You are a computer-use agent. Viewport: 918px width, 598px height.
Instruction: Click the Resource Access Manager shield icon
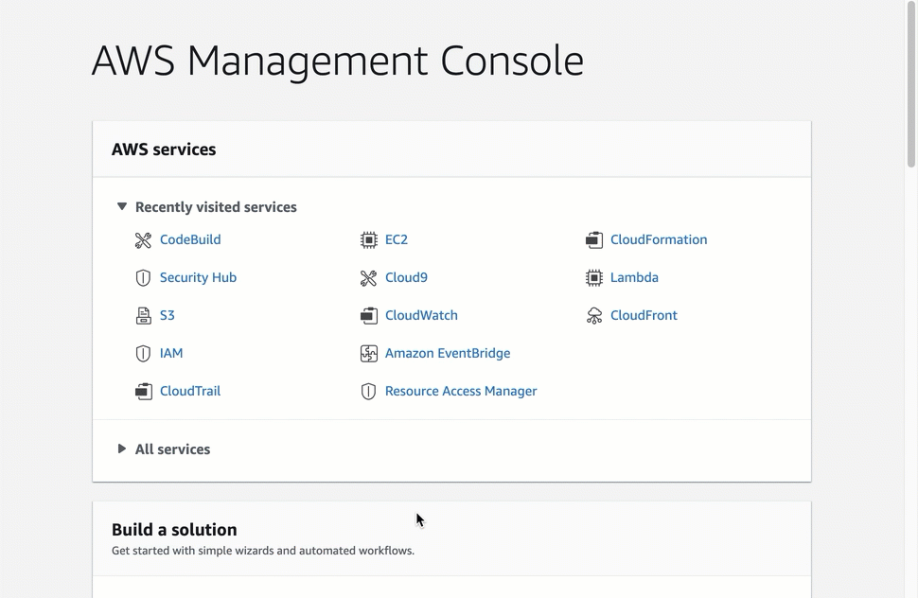pos(368,392)
